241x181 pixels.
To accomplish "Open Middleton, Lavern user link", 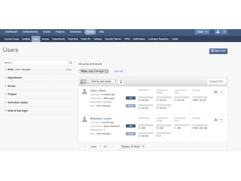I will (101, 119).
